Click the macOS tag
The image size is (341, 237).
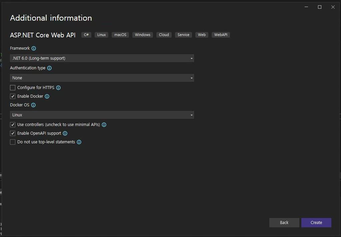coord(120,35)
